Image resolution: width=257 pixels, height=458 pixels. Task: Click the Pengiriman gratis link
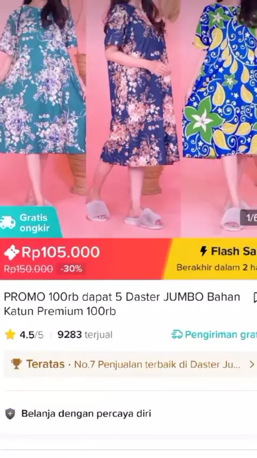[214, 335]
